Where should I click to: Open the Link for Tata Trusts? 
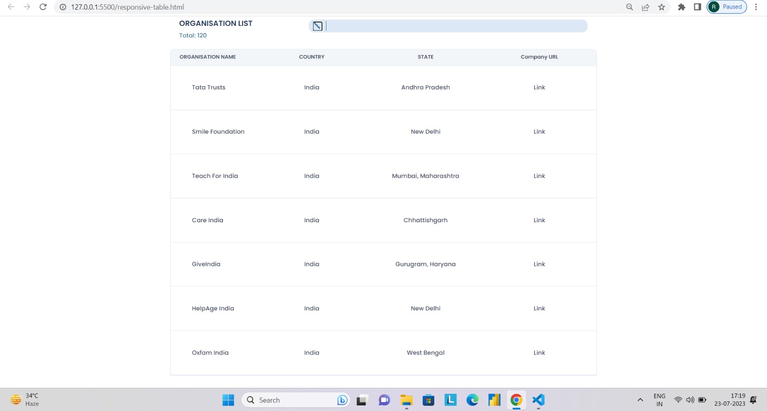[x=539, y=87]
